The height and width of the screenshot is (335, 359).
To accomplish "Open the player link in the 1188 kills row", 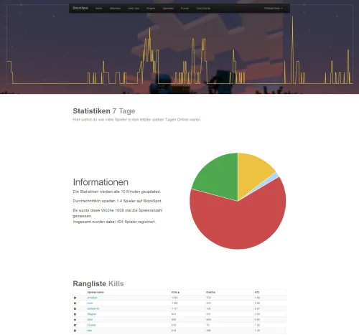I will pos(90,303).
